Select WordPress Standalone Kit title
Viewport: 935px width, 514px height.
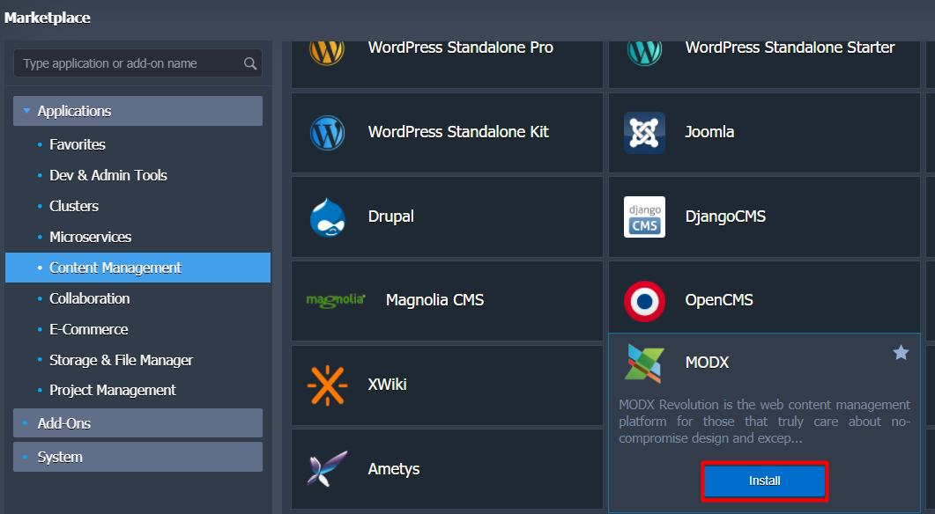tap(458, 132)
